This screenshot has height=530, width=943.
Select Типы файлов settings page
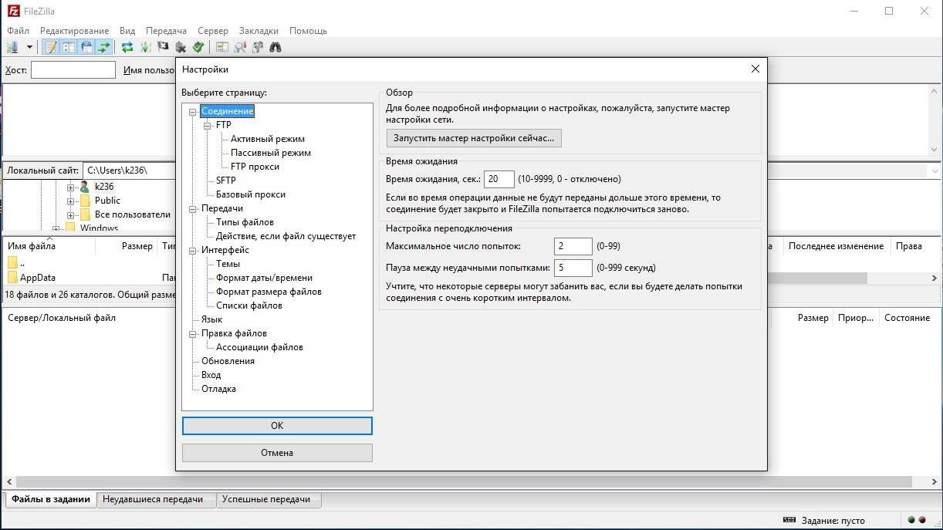[245, 223]
